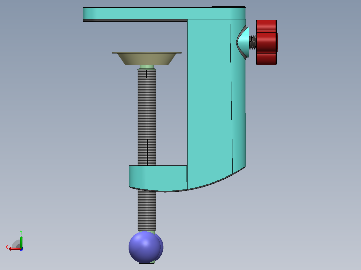Select the red tightening knob
The width and height of the screenshot is (361, 270).
[x=267, y=42]
